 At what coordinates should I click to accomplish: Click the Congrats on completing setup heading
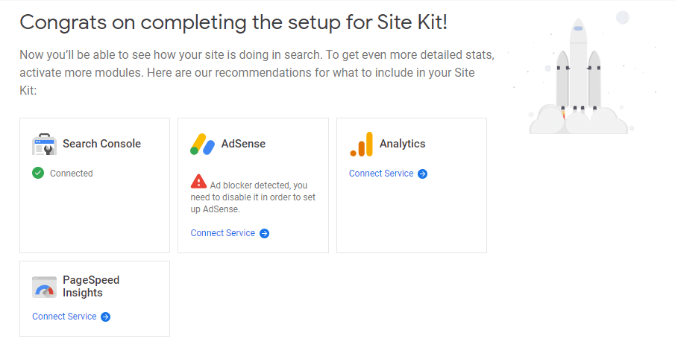point(233,22)
